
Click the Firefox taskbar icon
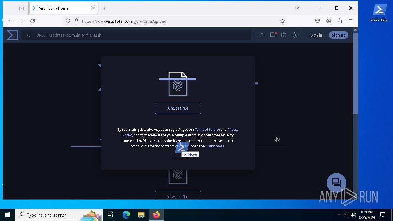156,215
